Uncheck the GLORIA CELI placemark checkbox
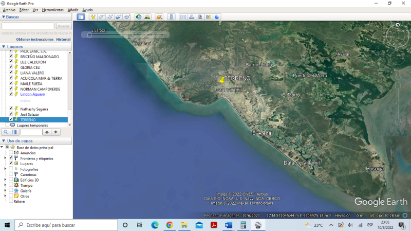The height and width of the screenshot is (231, 411). 11,67
